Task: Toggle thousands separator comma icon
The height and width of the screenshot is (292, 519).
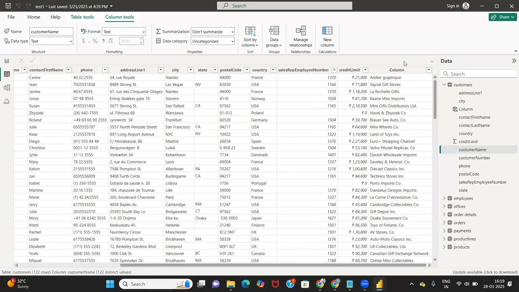Action: 103,41
